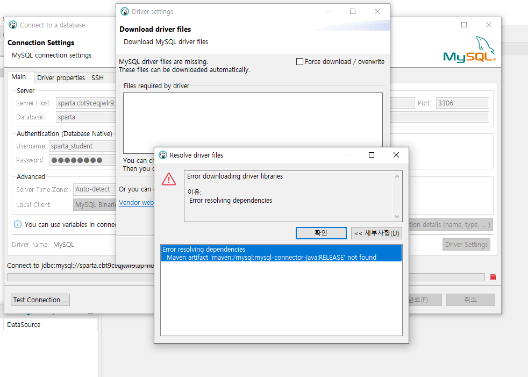The width and height of the screenshot is (528, 377).
Task: Click the Test Connection button
Action: [x=40, y=300]
